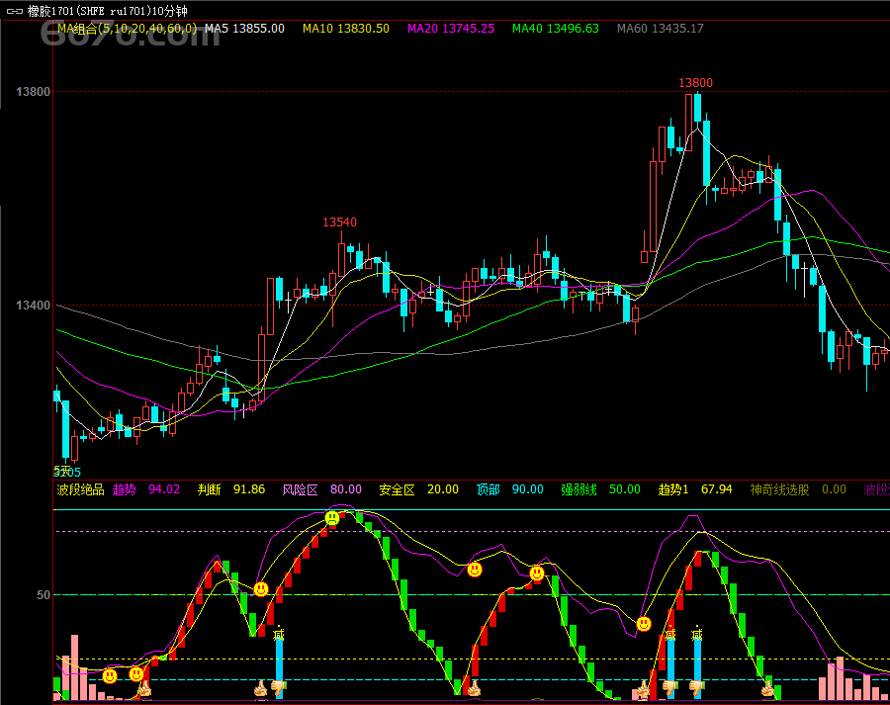Click the 13400 price axis label
Screen dimensions: 890x705
tap(33, 306)
